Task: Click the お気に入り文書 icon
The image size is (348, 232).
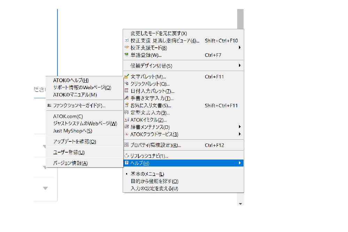Action: point(127,105)
